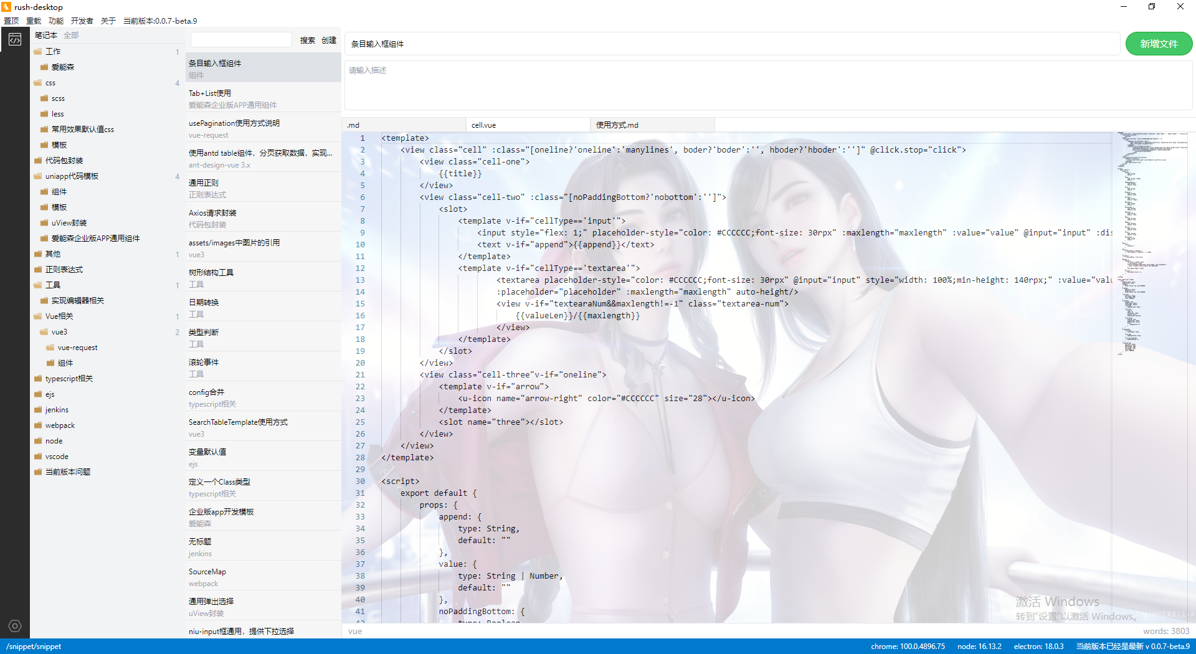Click the 创建 button
This screenshot has width=1196, height=654.
[329, 40]
